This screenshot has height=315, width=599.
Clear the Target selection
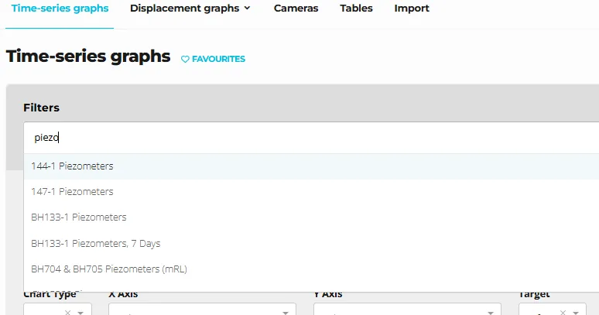click(563, 312)
